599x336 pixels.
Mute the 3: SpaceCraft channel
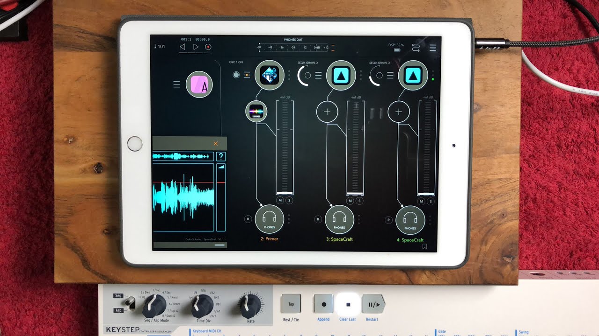coord(351,201)
